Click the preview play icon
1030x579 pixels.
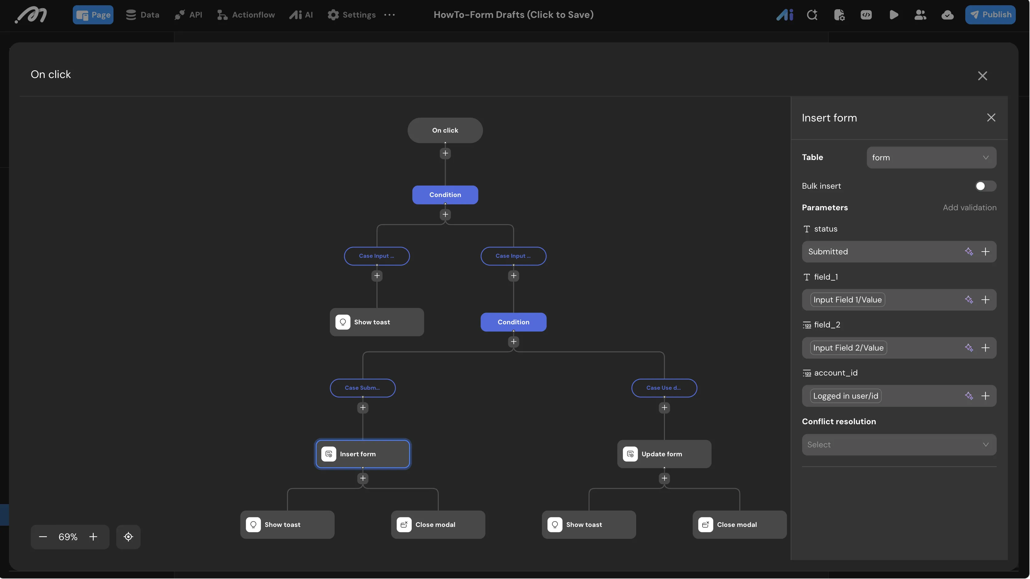[x=894, y=15]
